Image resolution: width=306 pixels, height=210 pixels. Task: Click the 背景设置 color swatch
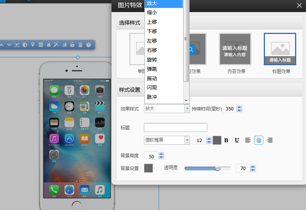point(148,168)
